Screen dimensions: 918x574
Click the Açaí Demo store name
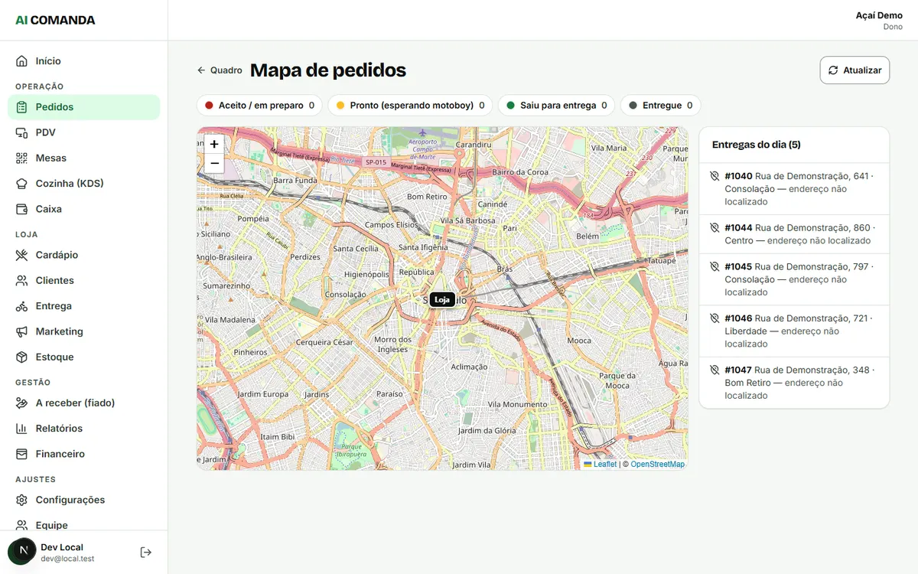[879, 15]
